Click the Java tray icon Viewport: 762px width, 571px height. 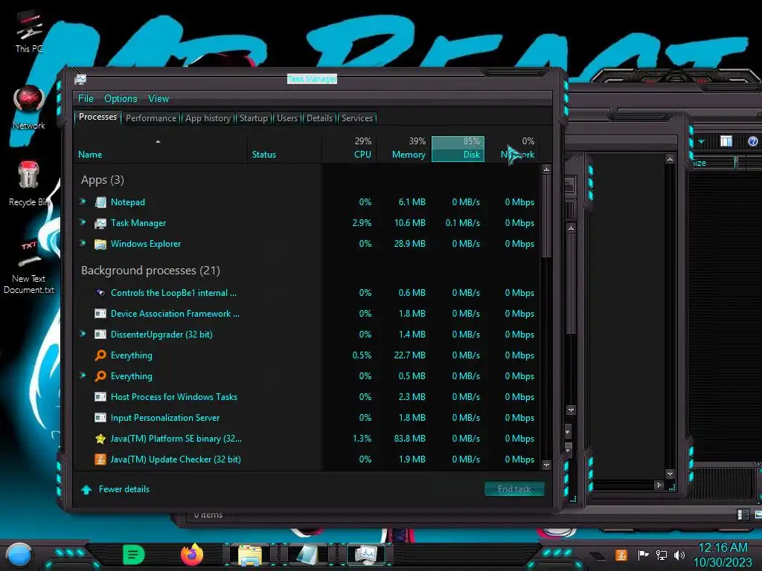click(621, 555)
